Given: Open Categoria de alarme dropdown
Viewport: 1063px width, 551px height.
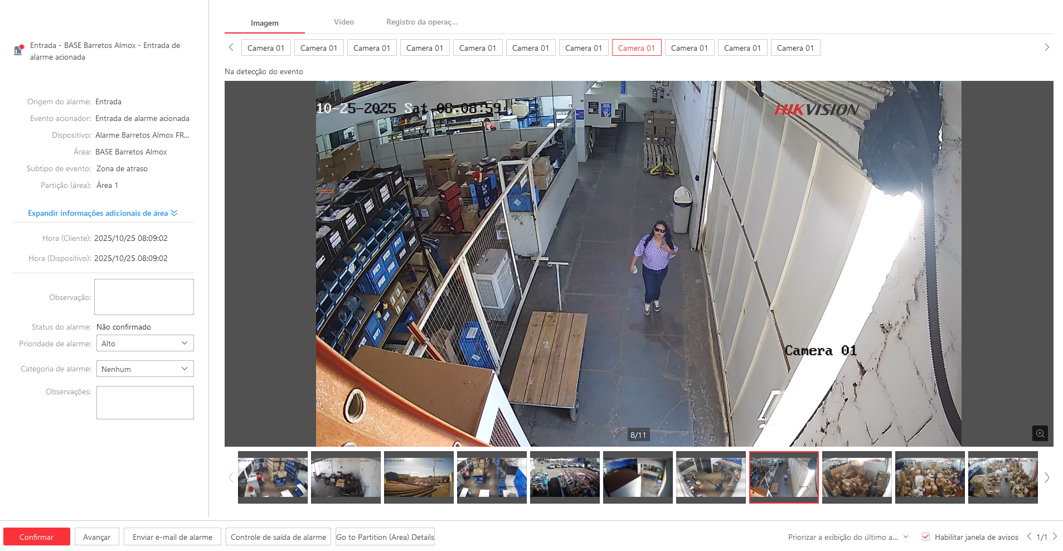Looking at the screenshot, I should 145,369.
